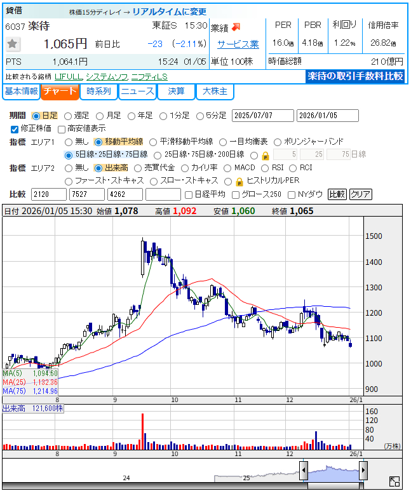This screenshot has width=411, height=491.
Task: Toggle the 修正株価 checkbox
Action: (x=15, y=129)
